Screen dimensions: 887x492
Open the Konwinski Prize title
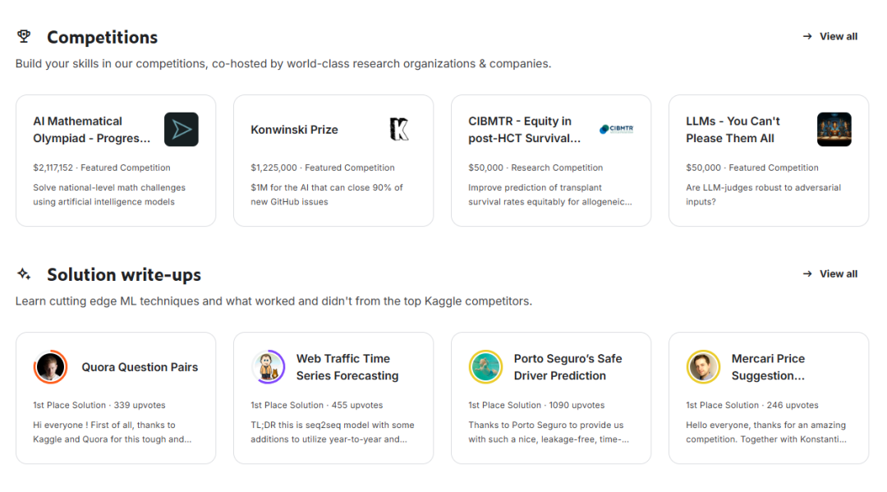coord(294,130)
